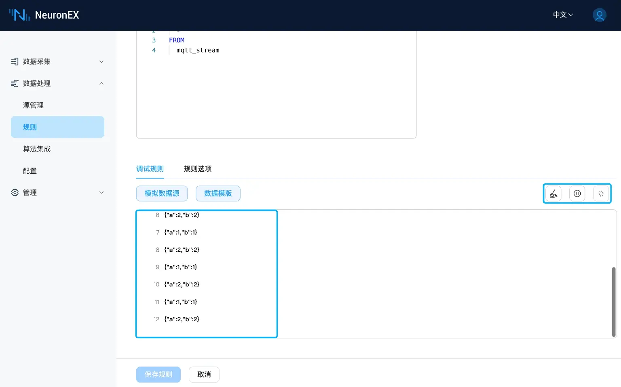The width and height of the screenshot is (621, 387).
Task: Click the spinning running-status icon
Action: click(x=601, y=193)
